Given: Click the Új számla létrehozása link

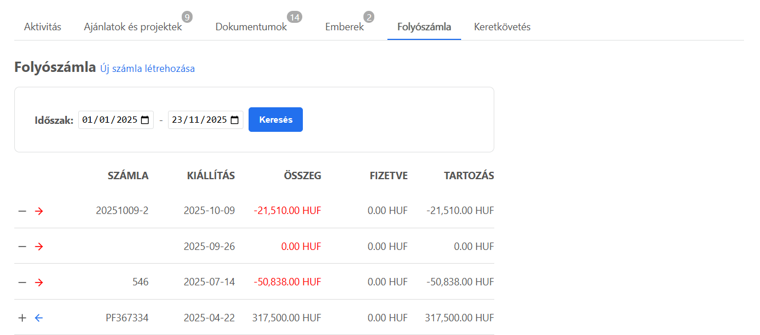Looking at the screenshot, I should coord(147,68).
